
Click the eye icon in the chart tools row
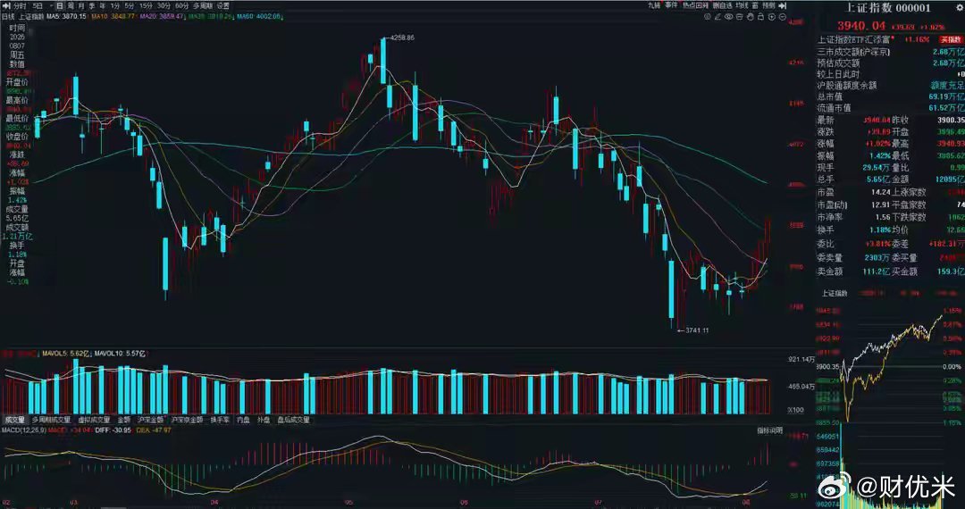click(729, 17)
